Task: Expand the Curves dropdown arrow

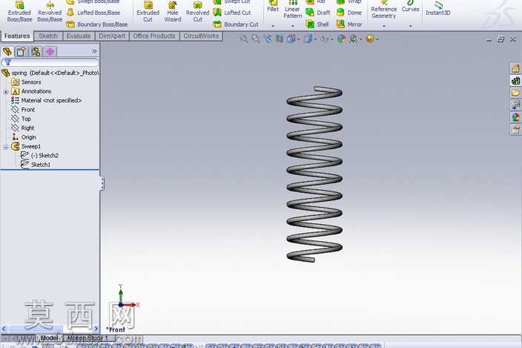Action: pos(411,26)
